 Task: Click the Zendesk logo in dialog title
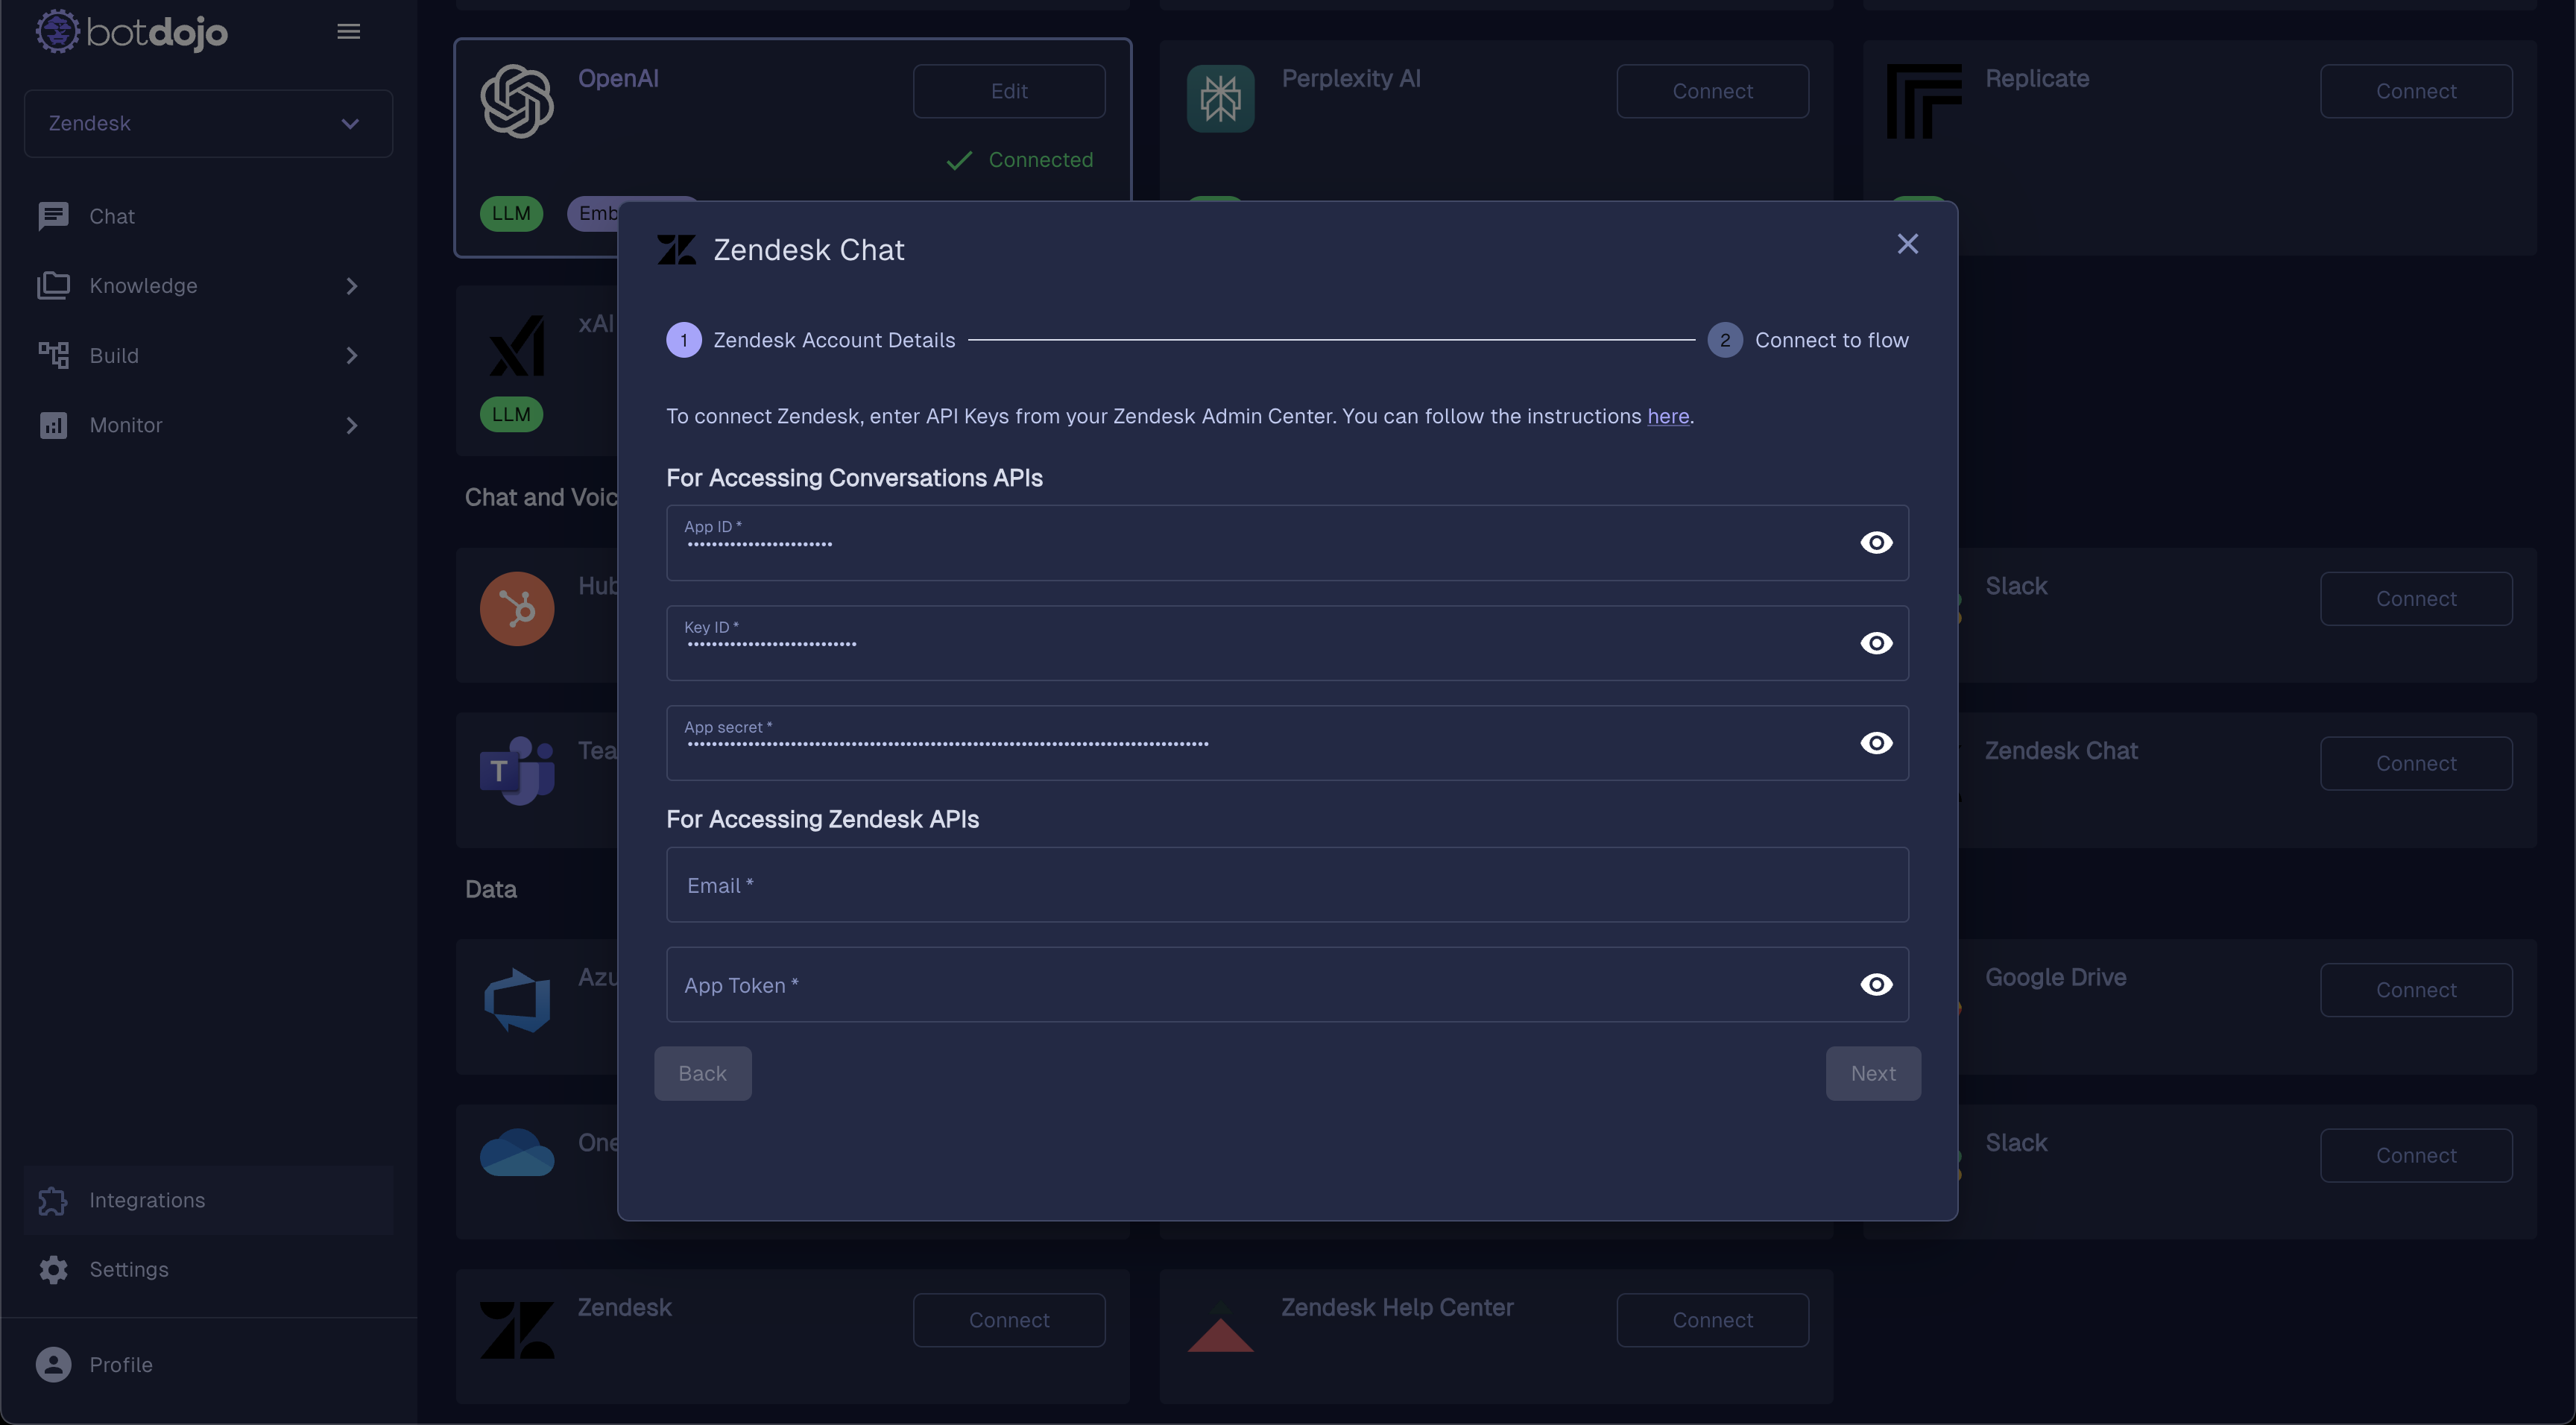click(676, 250)
